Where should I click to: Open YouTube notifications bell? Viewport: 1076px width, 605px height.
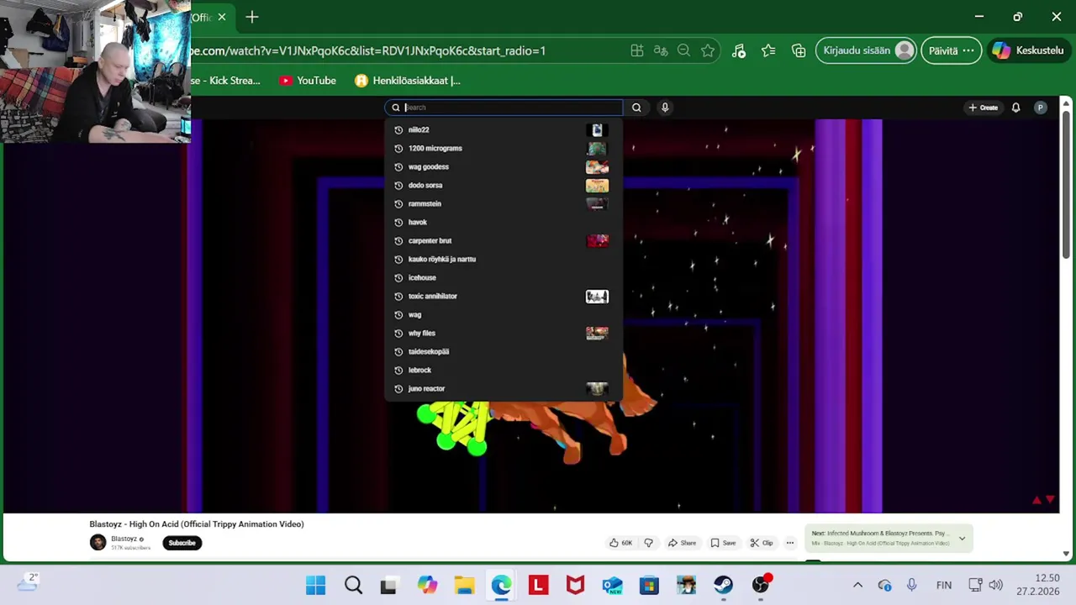click(1015, 108)
